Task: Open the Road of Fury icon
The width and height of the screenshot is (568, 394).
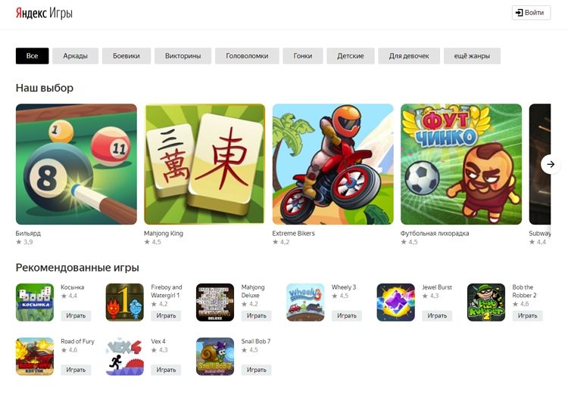Action: tap(35, 356)
